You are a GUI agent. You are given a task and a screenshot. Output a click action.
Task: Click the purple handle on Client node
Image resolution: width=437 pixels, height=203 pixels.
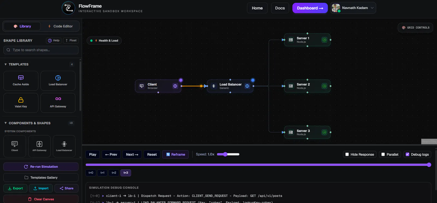tap(181, 80)
